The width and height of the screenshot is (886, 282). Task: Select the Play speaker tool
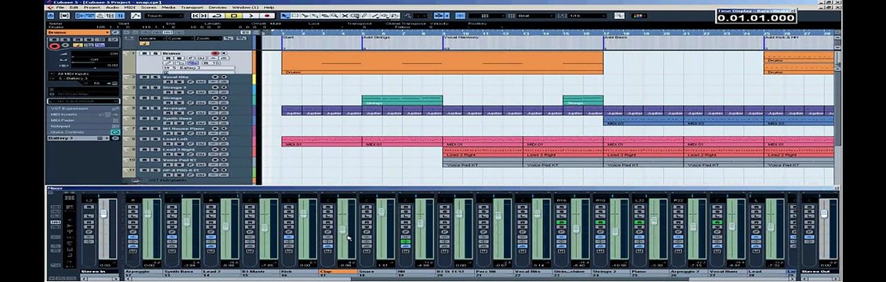coord(385,16)
